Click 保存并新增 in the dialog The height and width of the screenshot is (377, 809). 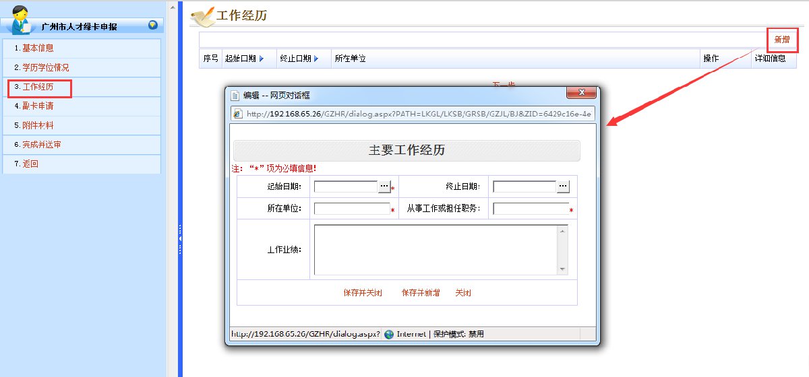421,293
